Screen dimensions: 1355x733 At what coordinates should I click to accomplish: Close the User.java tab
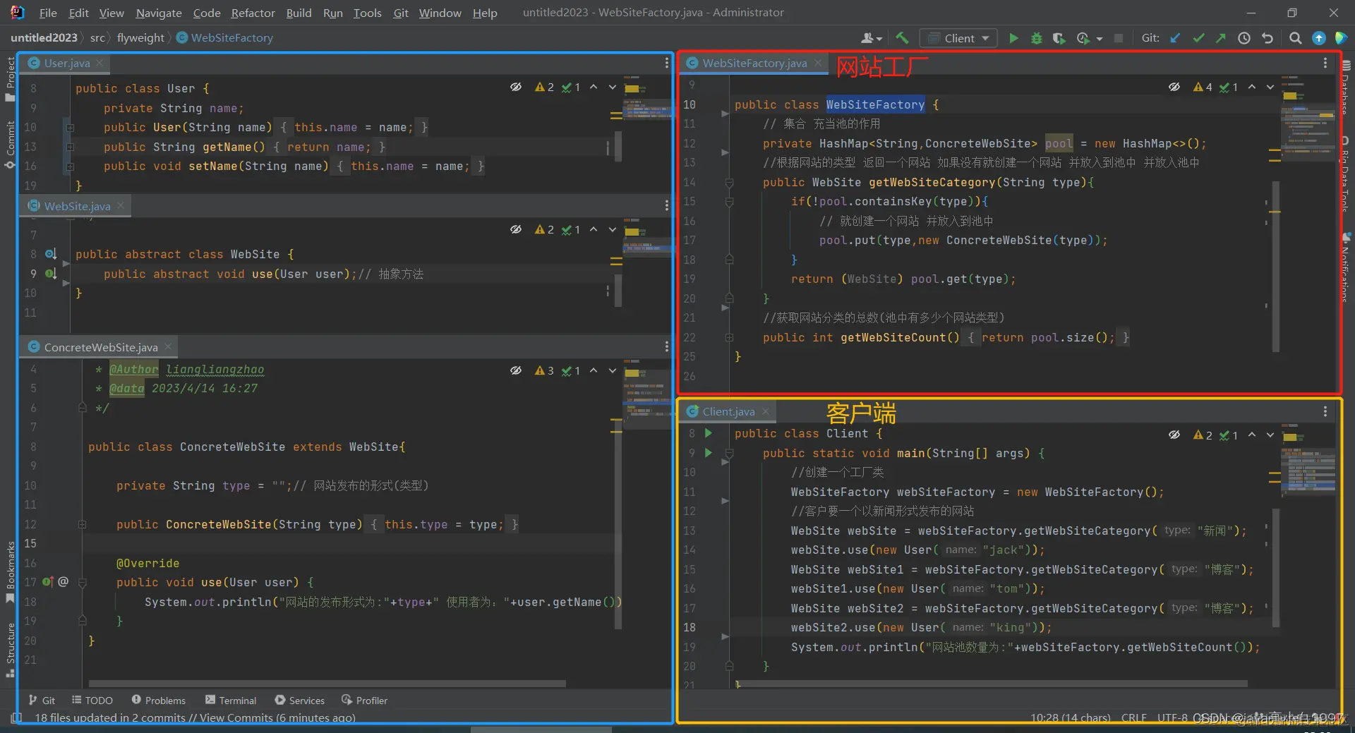click(100, 63)
